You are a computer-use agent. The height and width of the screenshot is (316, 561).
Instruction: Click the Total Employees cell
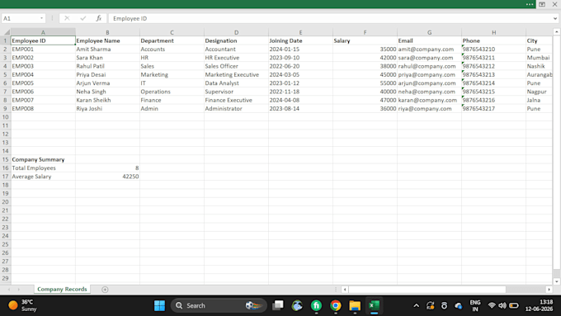[x=43, y=167]
